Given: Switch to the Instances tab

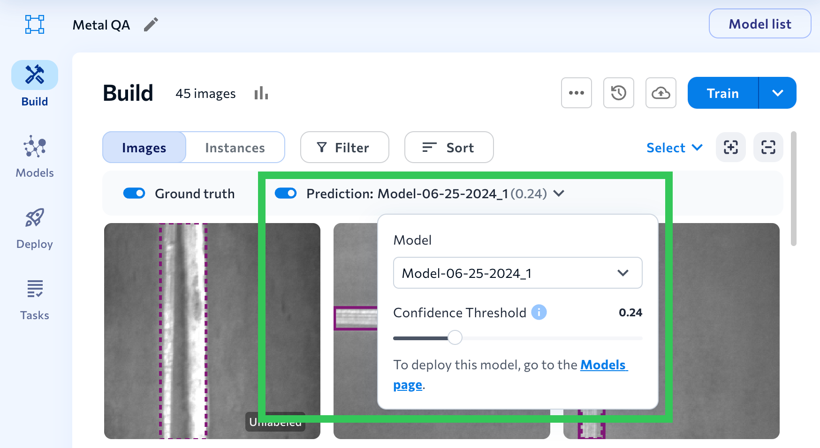Looking at the screenshot, I should 235,148.
